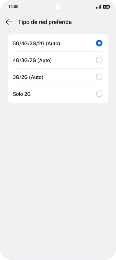Tap the '3G/2G (Auto)' label text
Image resolution: width=116 pixels, height=260 pixels.
pyautogui.click(x=28, y=77)
